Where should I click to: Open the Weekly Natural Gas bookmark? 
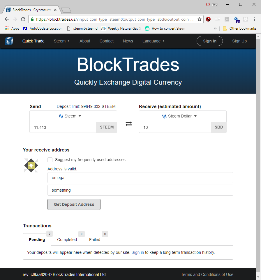(121, 28)
